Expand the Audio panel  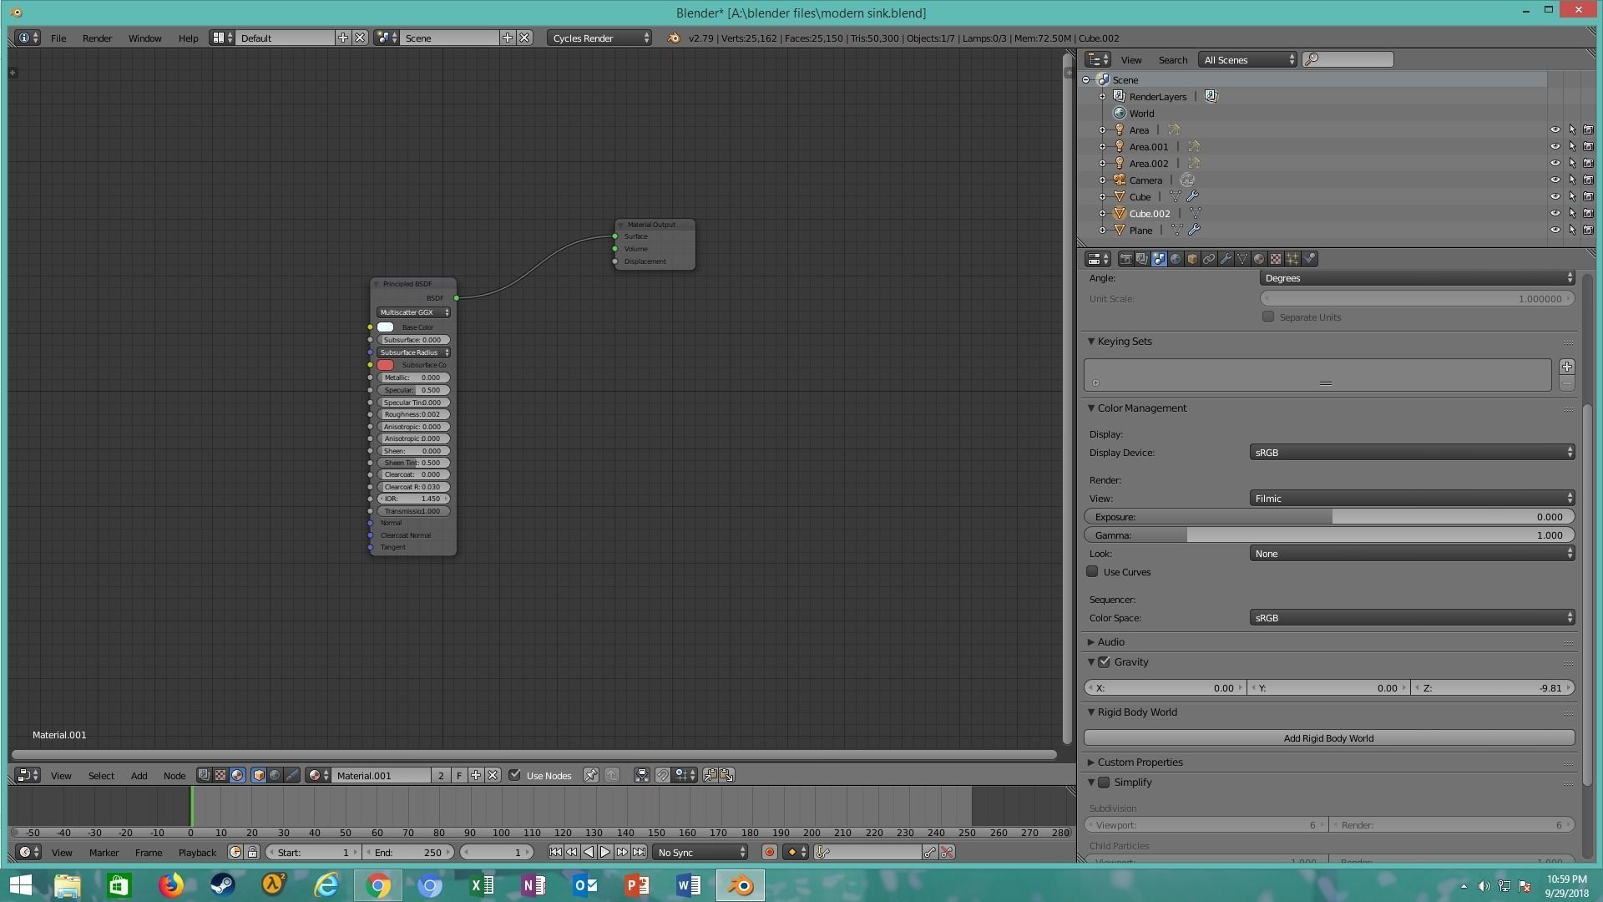click(1110, 642)
